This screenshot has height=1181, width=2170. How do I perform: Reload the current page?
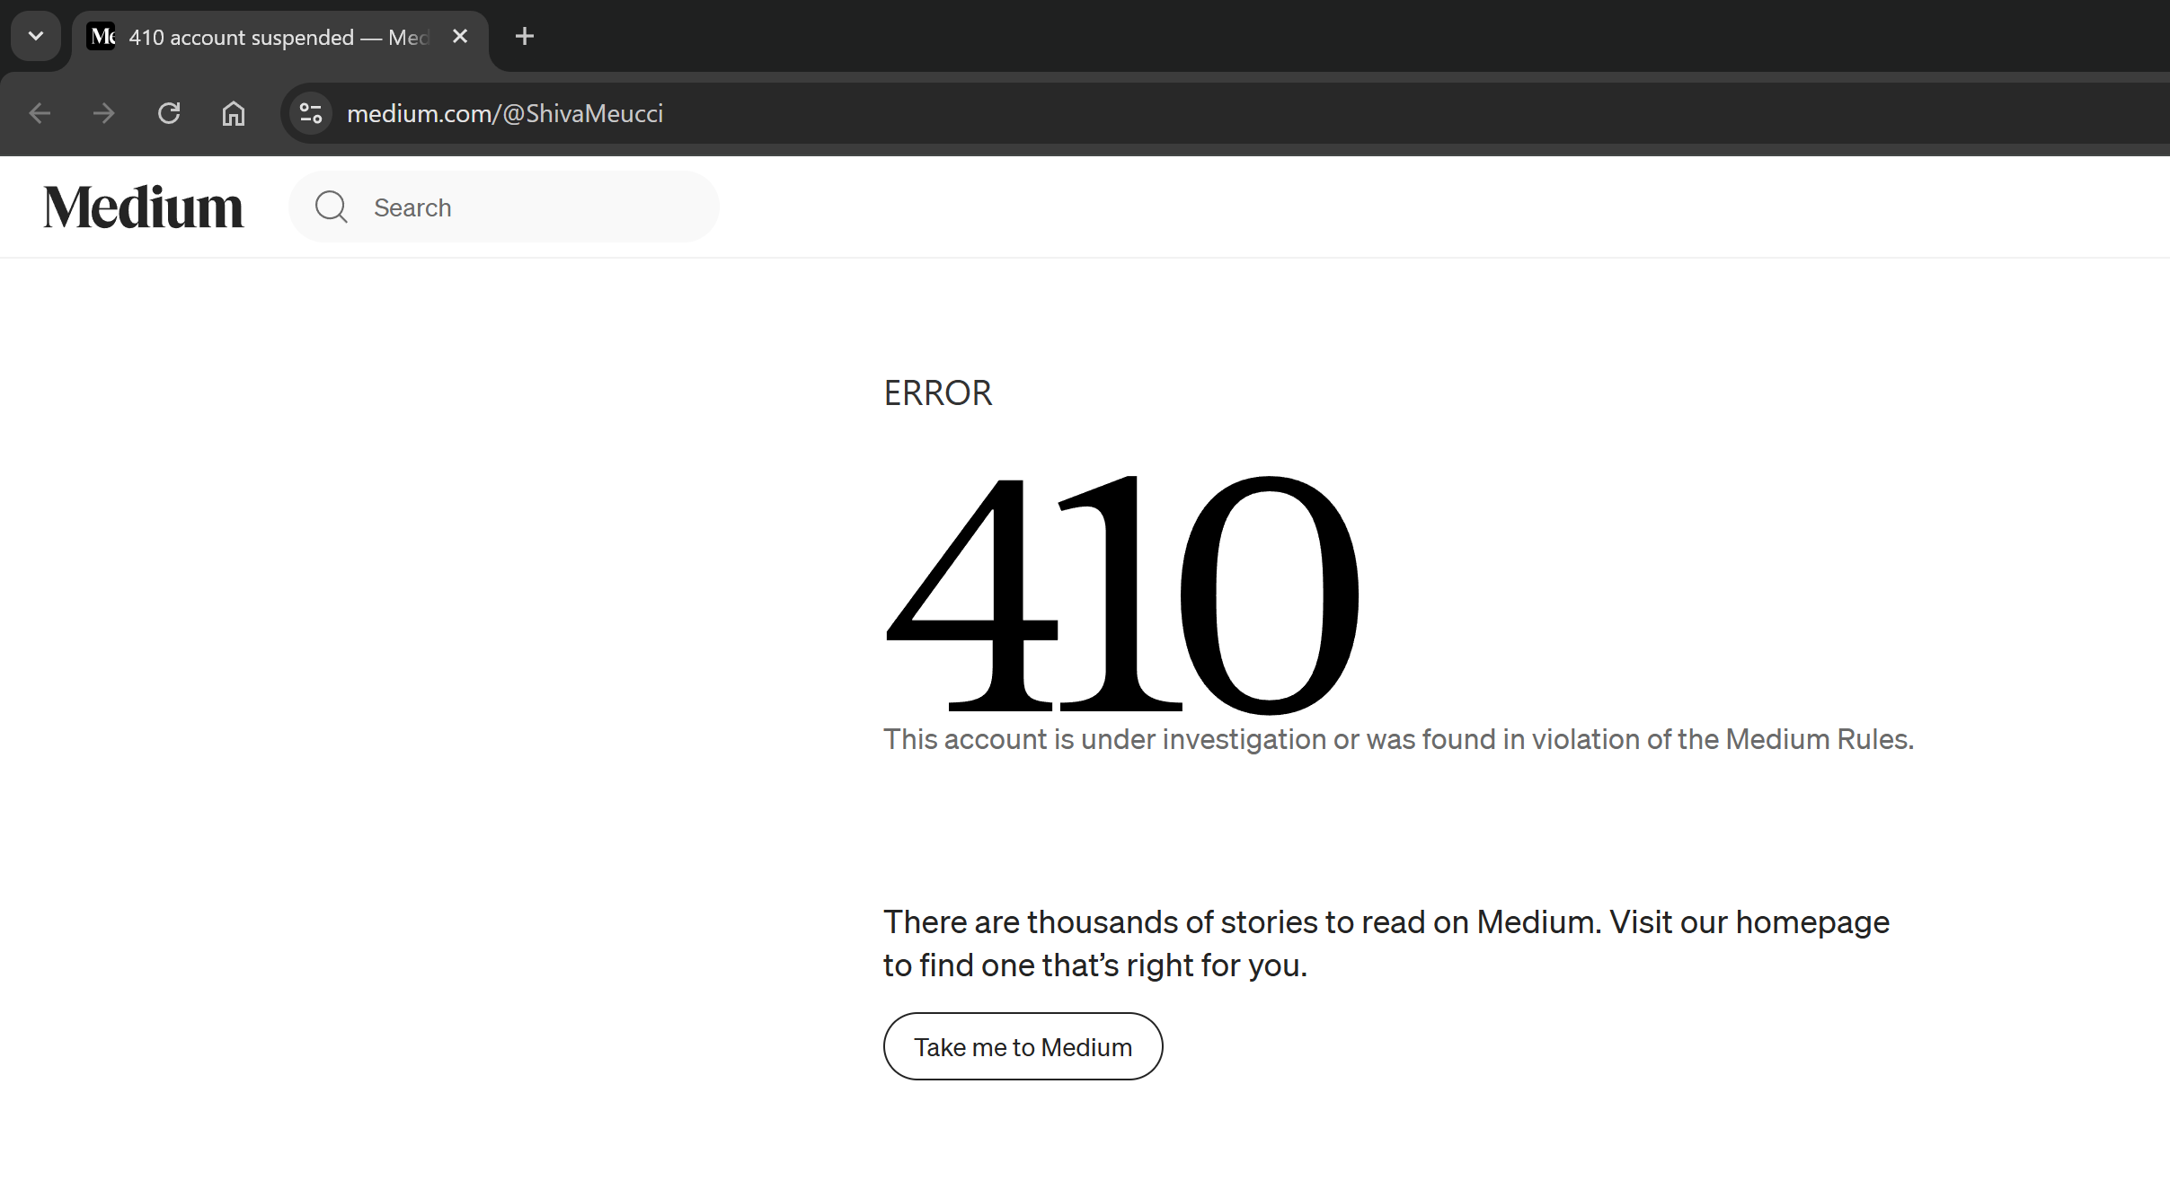tap(169, 114)
